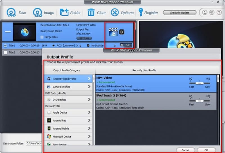Screen dimensions: 225x153
Task: Click the Edit button for Title1
Action: click(x=126, y=45)
